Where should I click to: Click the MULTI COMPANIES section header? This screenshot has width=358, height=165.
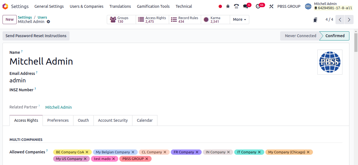(26, 139)
